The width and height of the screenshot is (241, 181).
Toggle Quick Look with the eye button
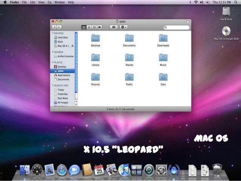[114, 27]
